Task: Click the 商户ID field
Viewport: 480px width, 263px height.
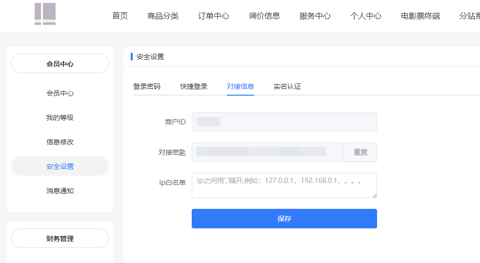Action: click(x=284, y=122)
